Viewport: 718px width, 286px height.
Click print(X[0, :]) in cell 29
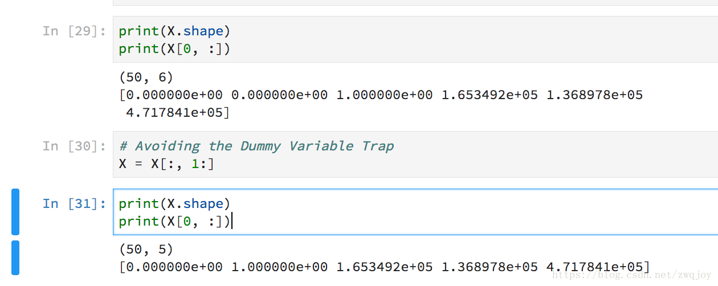coord(174,48)
